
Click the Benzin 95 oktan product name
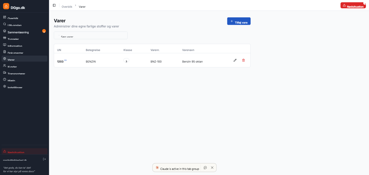pyautogui.click(x=192, y=61)
